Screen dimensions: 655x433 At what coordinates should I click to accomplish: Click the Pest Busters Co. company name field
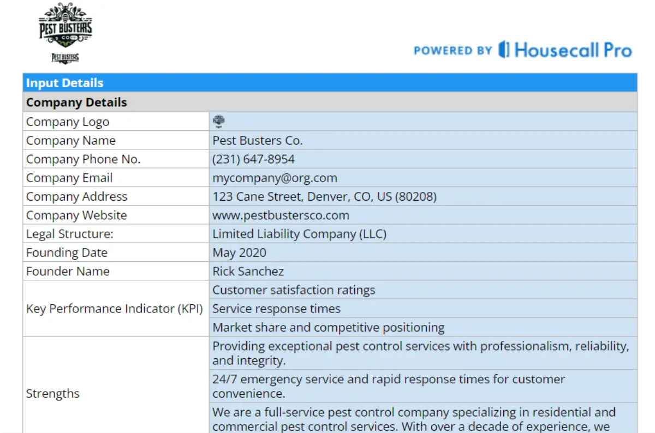(x=257, y=141)
